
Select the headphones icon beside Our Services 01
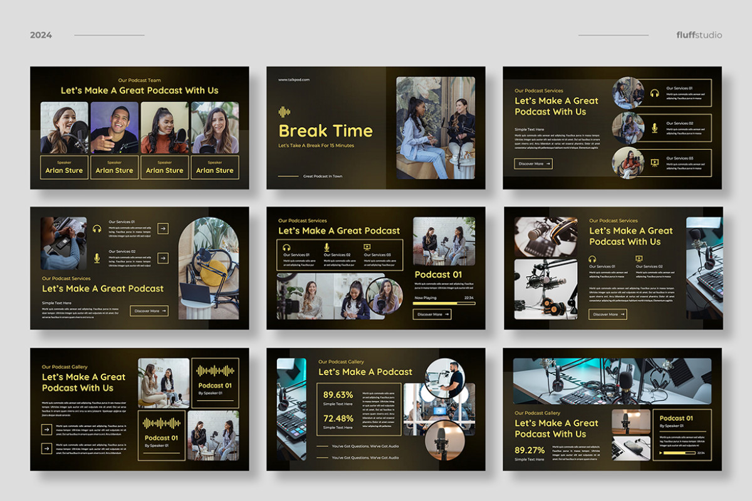[x=654, y=93]
